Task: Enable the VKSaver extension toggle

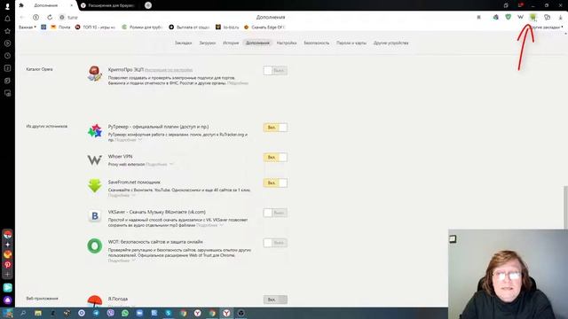Action: coord(275,213)
